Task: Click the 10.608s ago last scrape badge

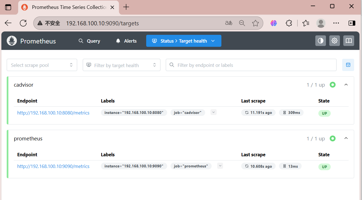Action: pos(258,166)
